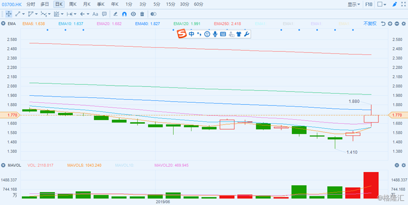
Task: Select the comment bubble note tool
Action: (104, 14)
